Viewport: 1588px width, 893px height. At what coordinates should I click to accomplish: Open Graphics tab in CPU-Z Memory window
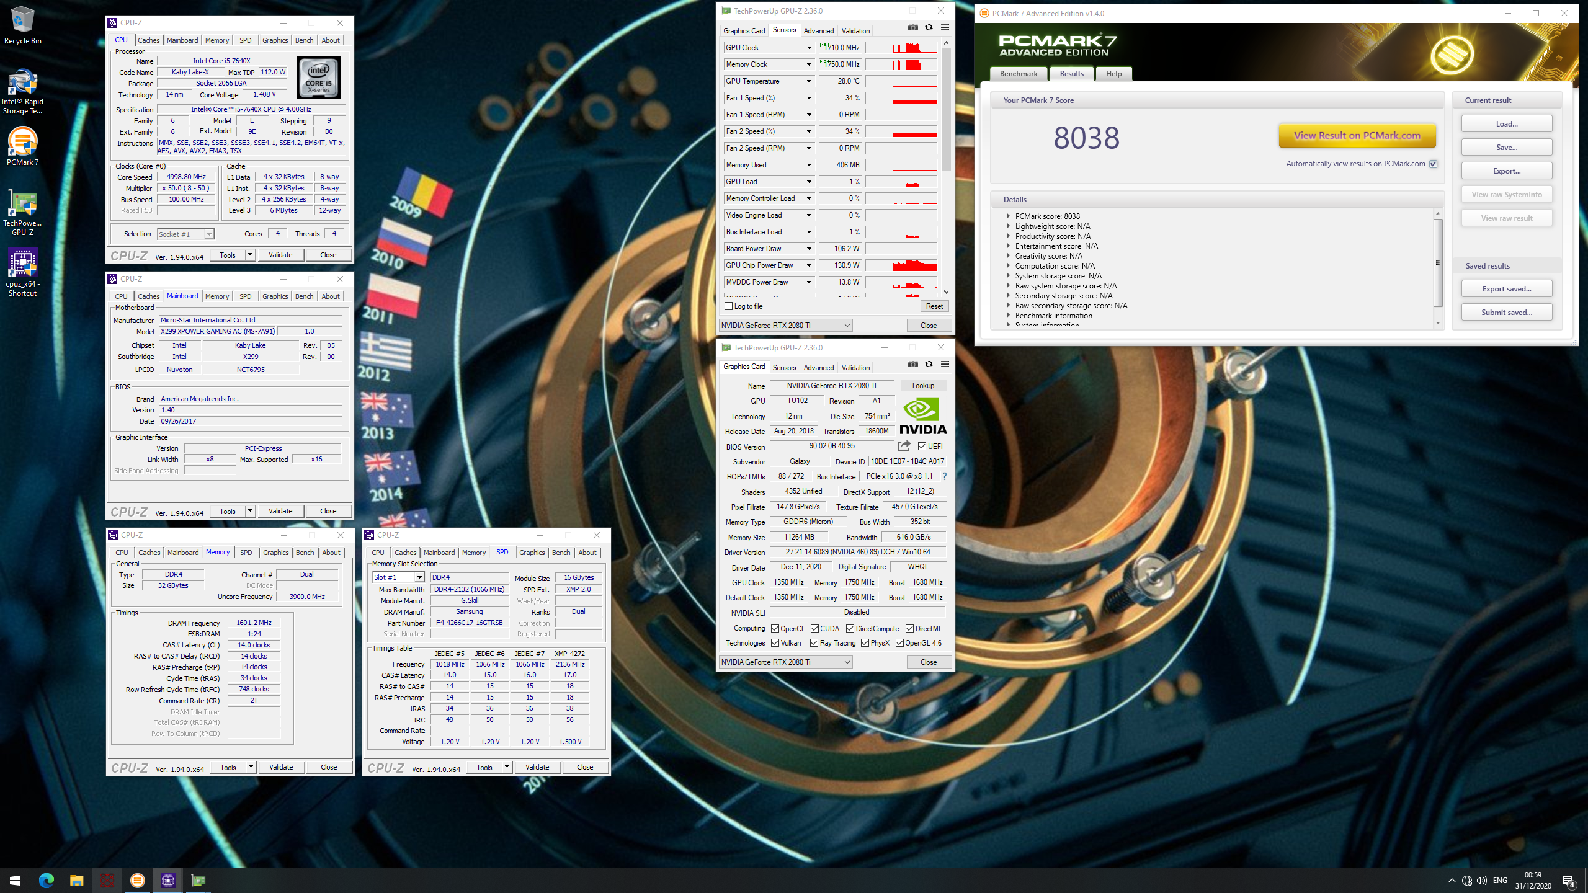point(275,553)
